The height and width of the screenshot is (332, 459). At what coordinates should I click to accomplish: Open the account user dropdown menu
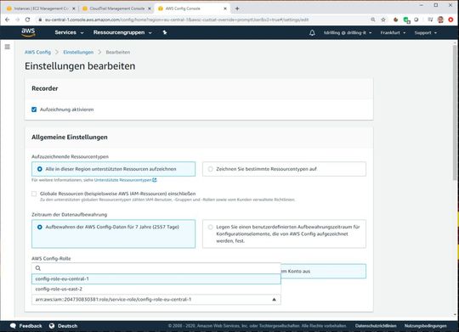point(348,33)
